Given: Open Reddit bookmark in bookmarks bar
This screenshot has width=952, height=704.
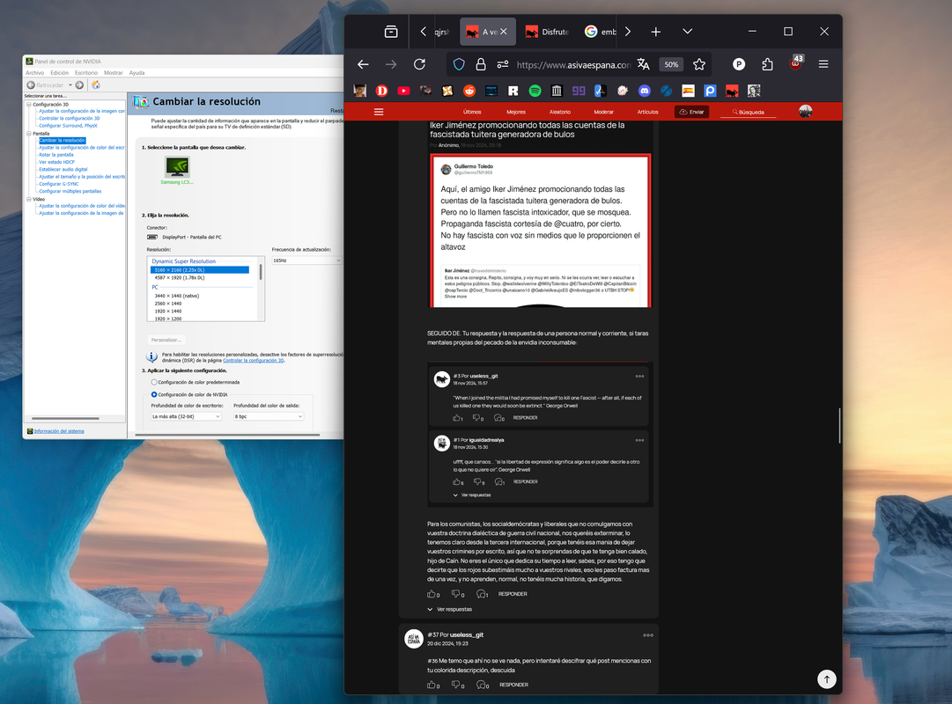Looking at the screenshot, I should [469, 91].
